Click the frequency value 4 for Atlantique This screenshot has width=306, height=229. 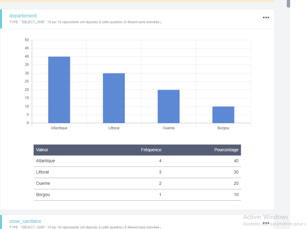coord(160,161)
